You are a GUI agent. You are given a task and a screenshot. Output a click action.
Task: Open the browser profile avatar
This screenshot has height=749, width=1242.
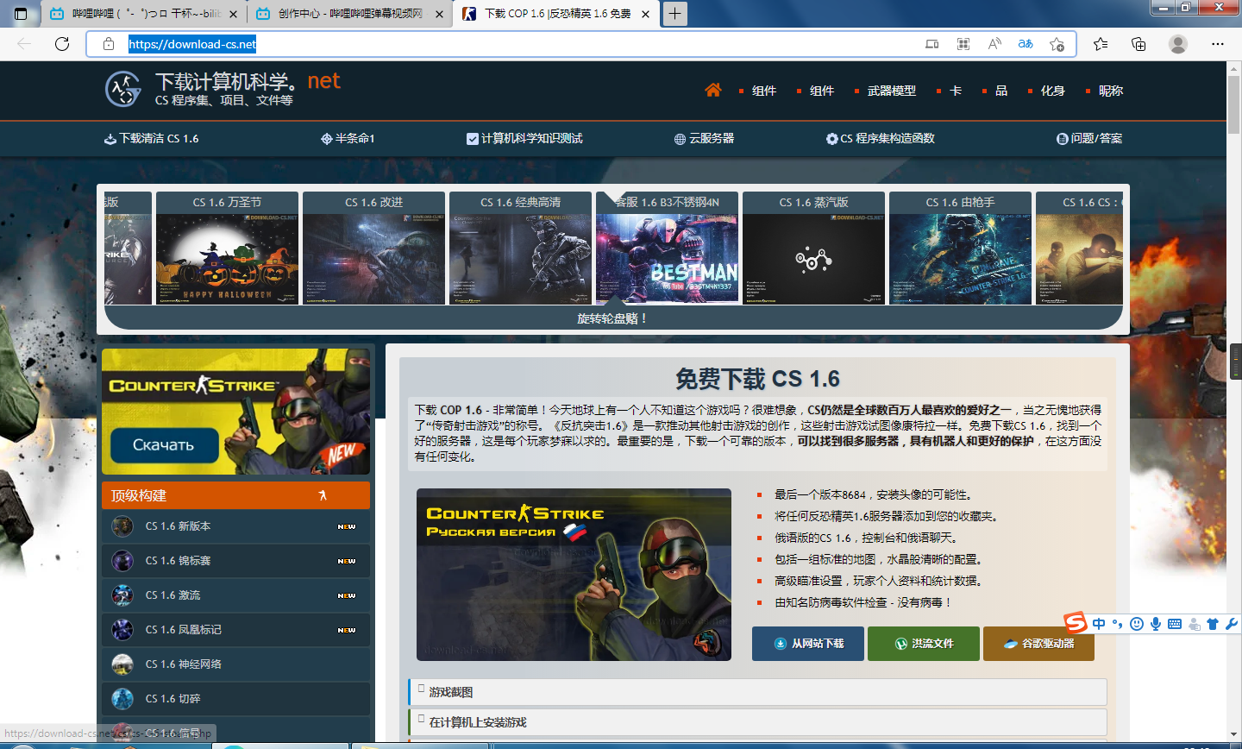(x=1178, y=44)
